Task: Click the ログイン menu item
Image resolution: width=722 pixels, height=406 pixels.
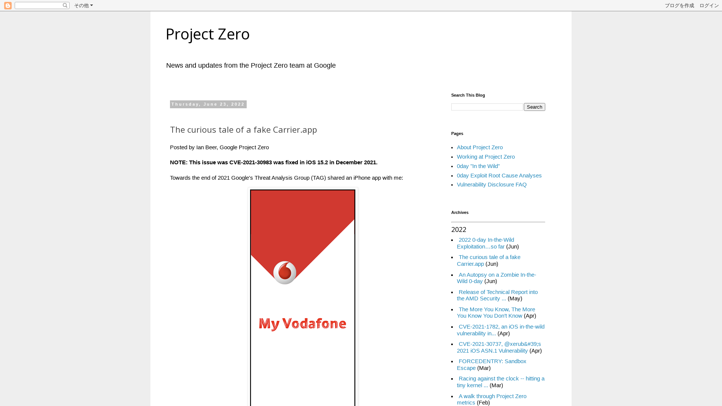Action: (x=709, y=5)
